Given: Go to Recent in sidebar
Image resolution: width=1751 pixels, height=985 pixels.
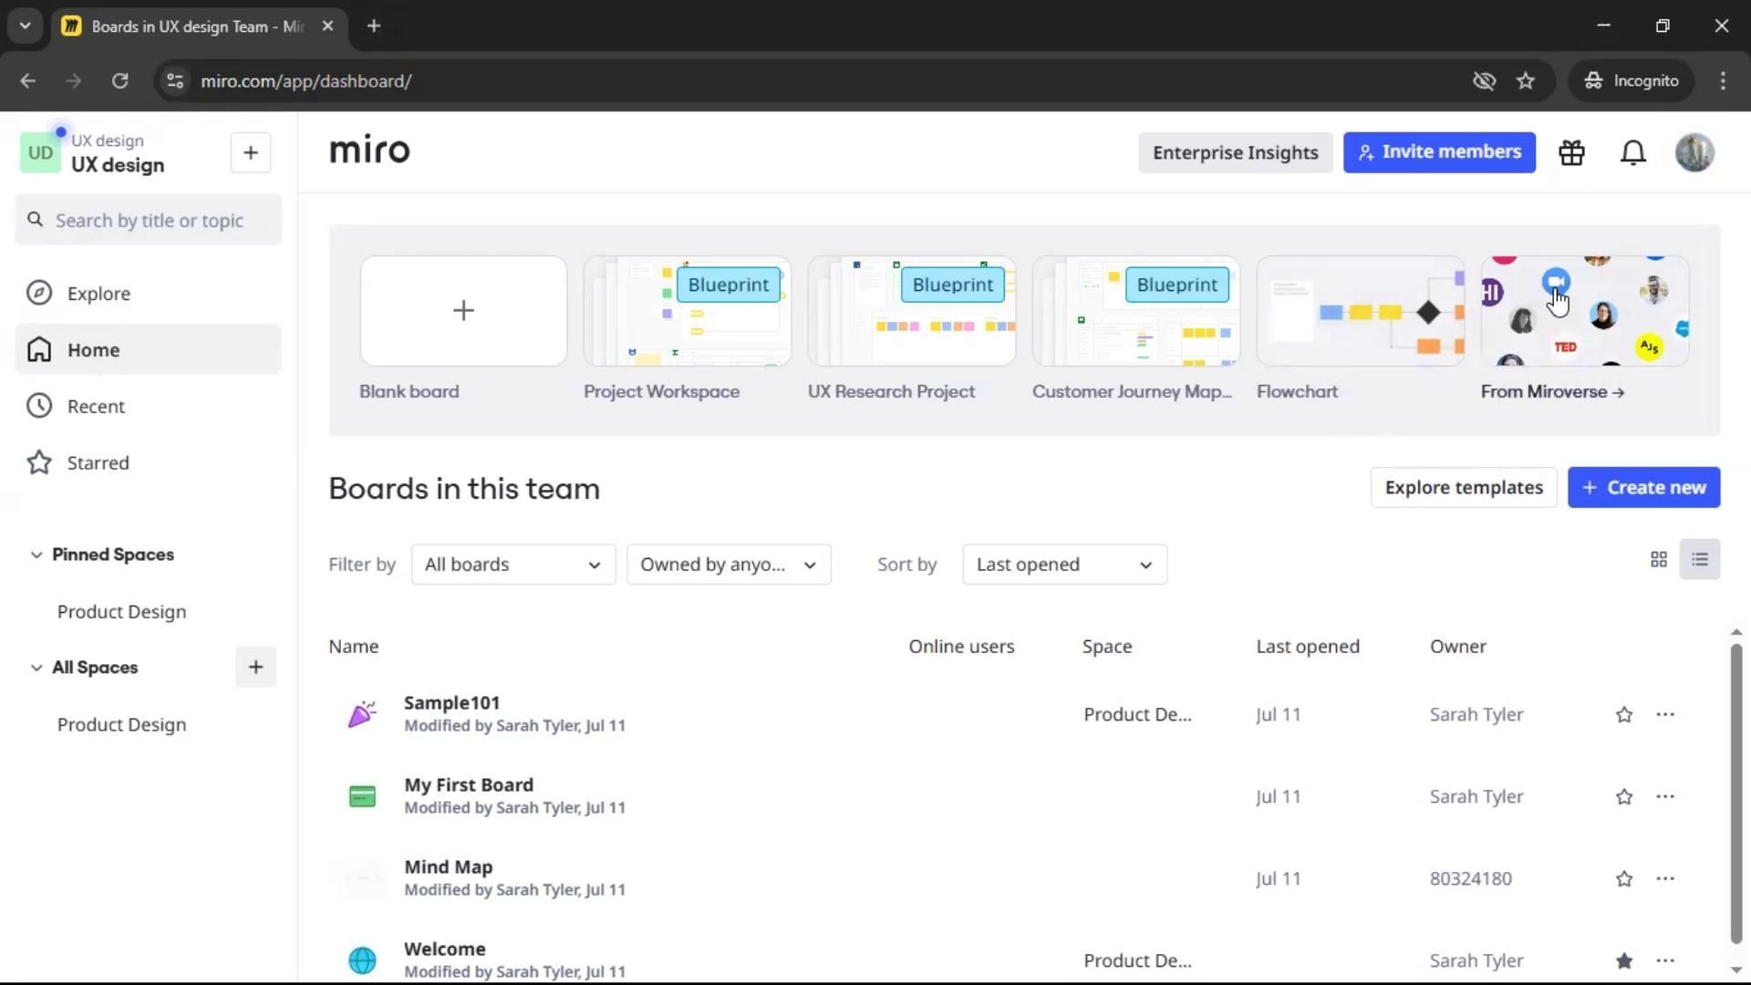Looking at the screenshot, I should pos(95,407).
